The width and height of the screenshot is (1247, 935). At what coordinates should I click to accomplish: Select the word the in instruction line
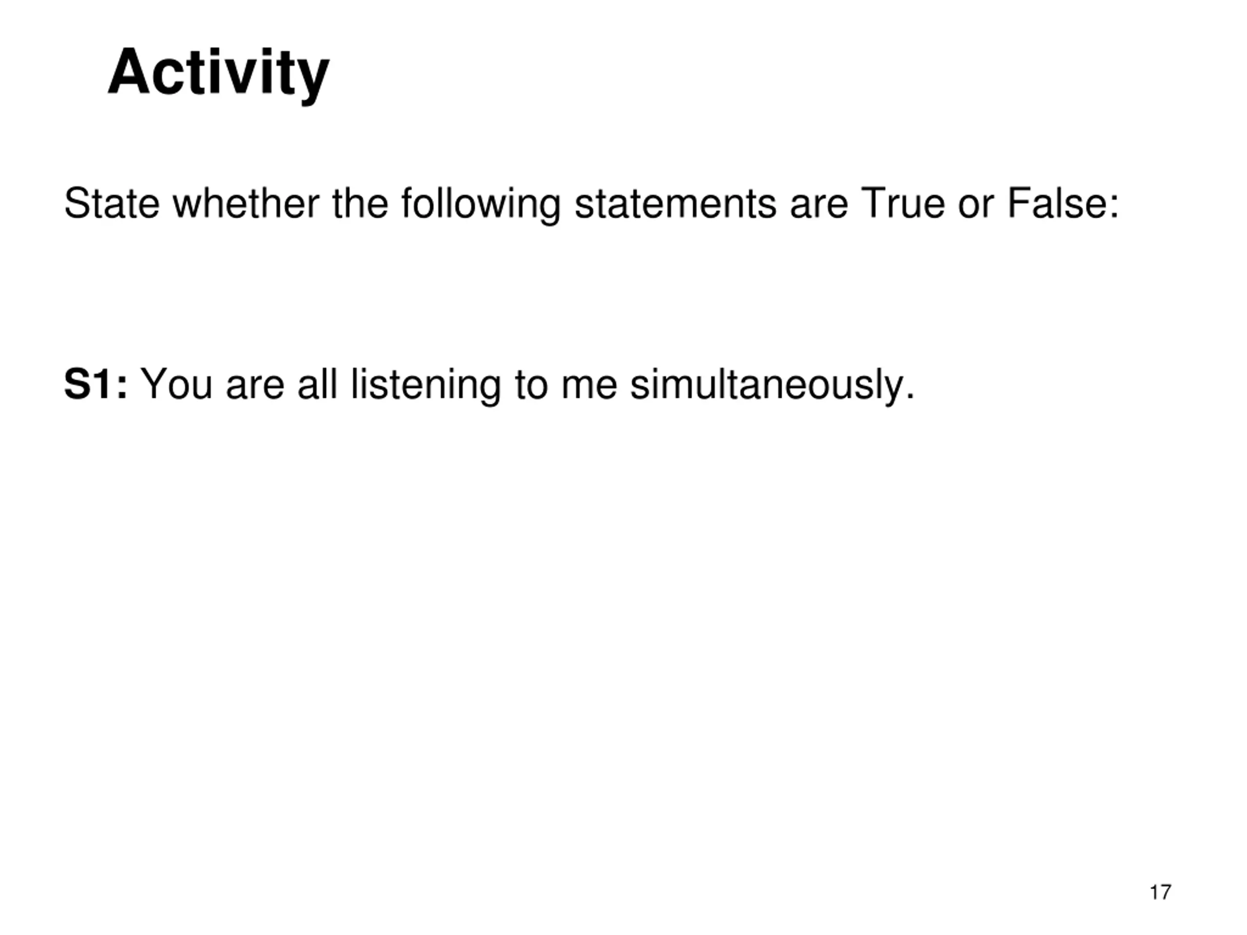tap(360, 204)
